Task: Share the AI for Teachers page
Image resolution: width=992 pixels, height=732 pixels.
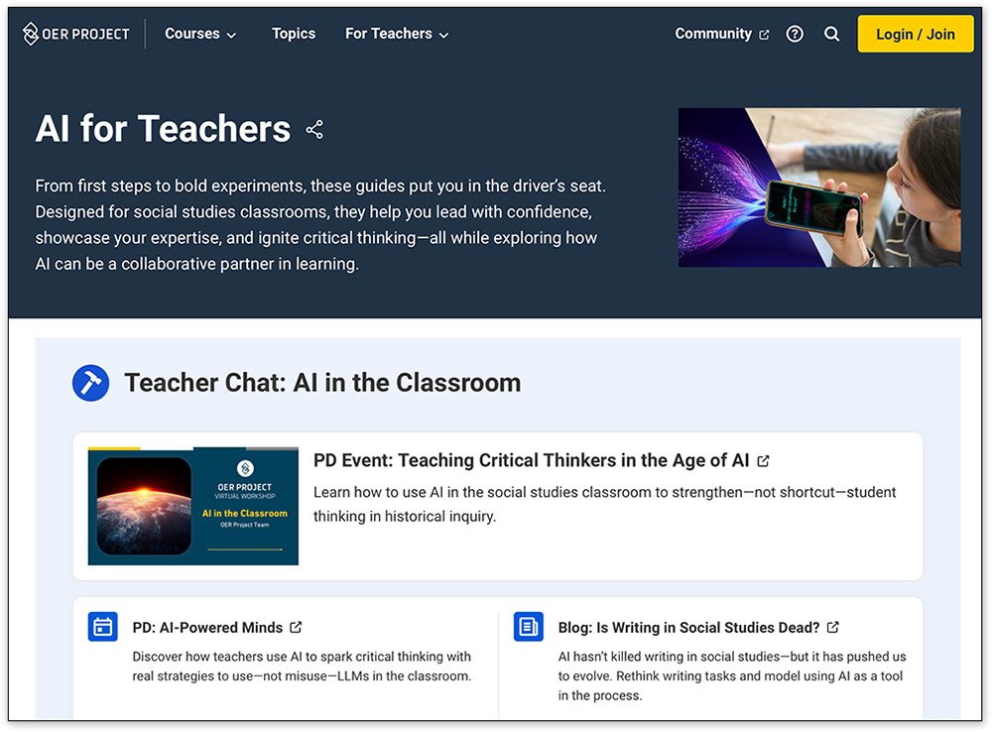Action: pos(314,130)
